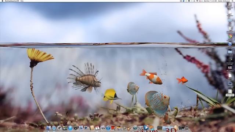Select the blue folder desktop icon
Viewport: 235px width, 132px height.
230,52
